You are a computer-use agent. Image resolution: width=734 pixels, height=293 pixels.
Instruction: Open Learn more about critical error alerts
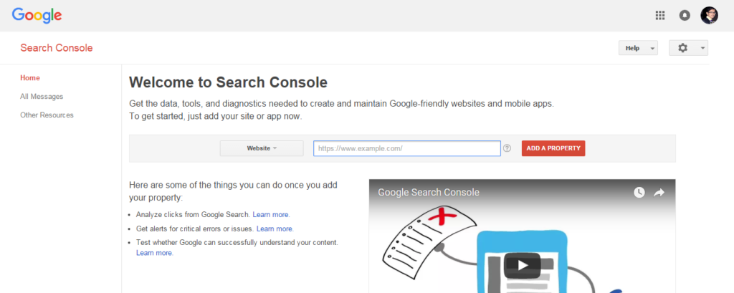click(275, 229)
